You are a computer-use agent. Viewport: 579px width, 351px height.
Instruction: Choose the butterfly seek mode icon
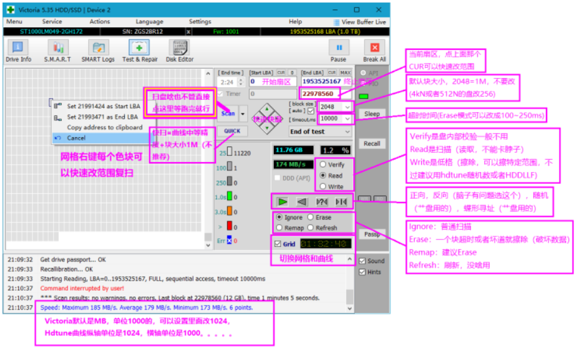[x=341, y=201]
